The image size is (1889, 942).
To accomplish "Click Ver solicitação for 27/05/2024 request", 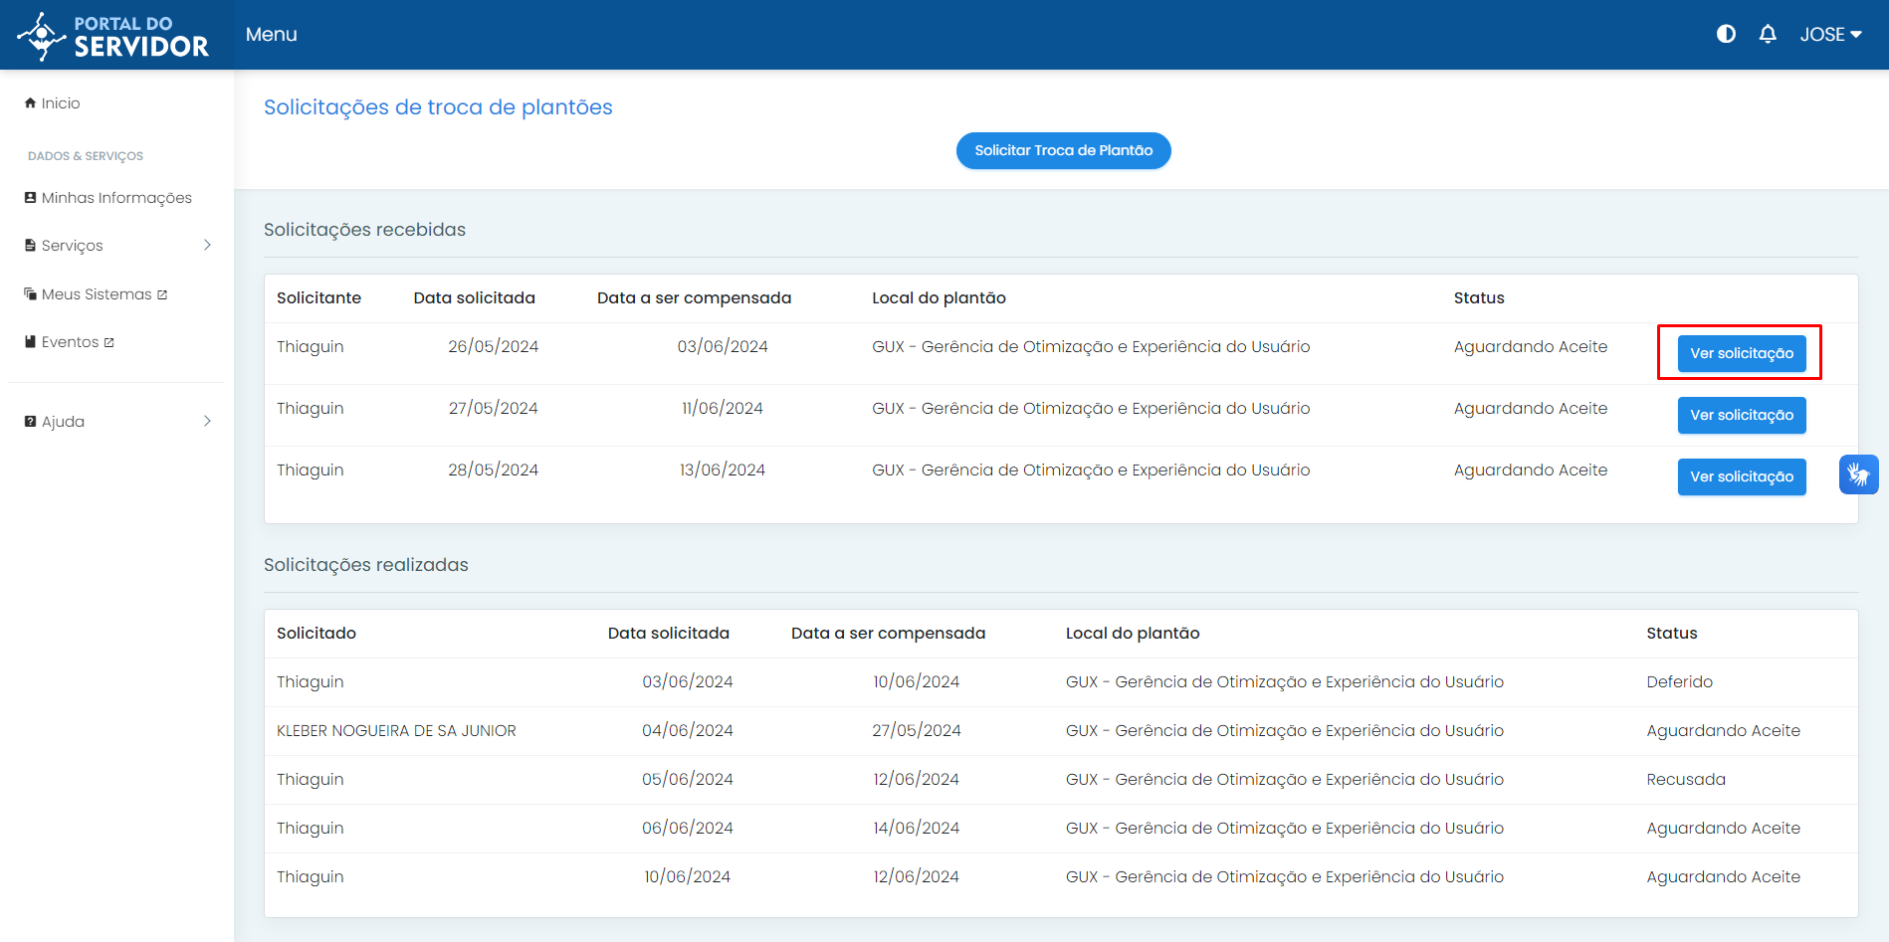I will point(1742,415).
